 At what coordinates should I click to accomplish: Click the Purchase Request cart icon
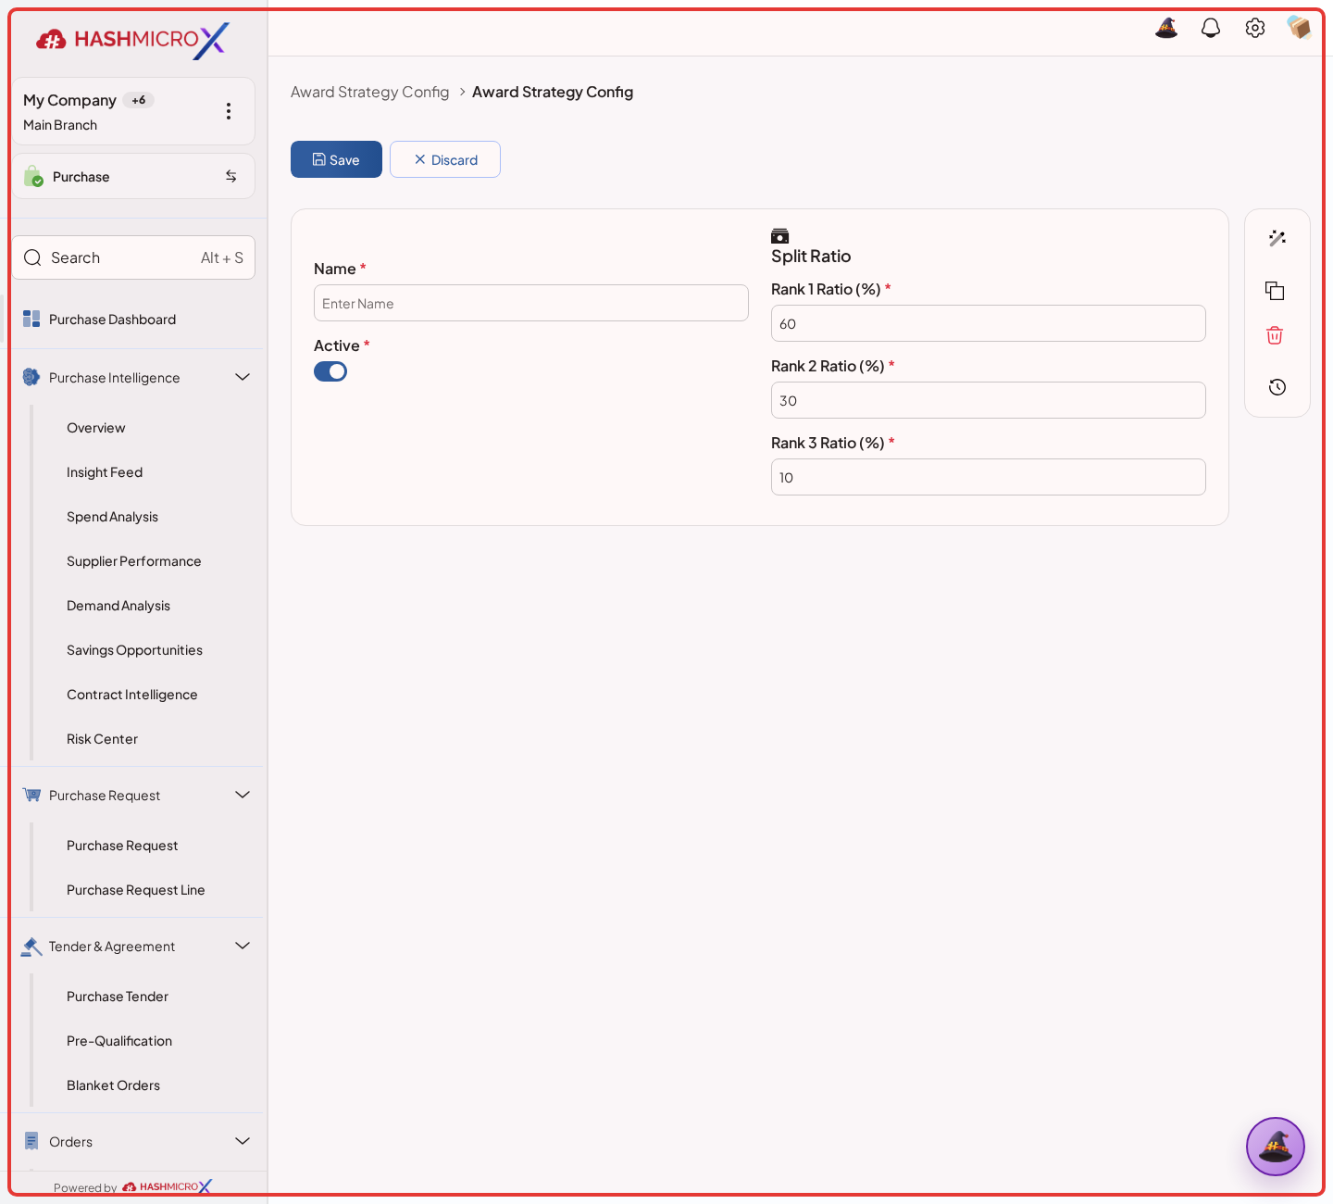click(x=31, y=795)
